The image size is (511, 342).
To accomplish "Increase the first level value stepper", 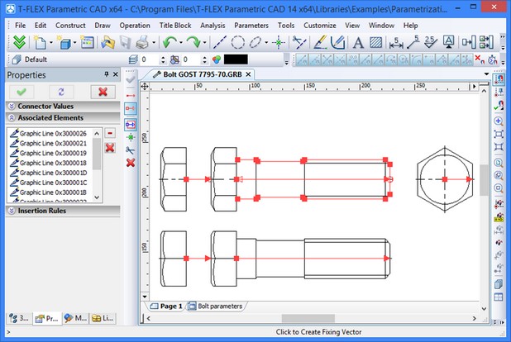I will point(163,57).
